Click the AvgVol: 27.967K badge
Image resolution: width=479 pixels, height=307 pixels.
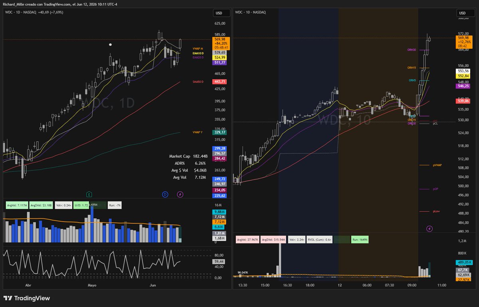click(x=247, y=240)
